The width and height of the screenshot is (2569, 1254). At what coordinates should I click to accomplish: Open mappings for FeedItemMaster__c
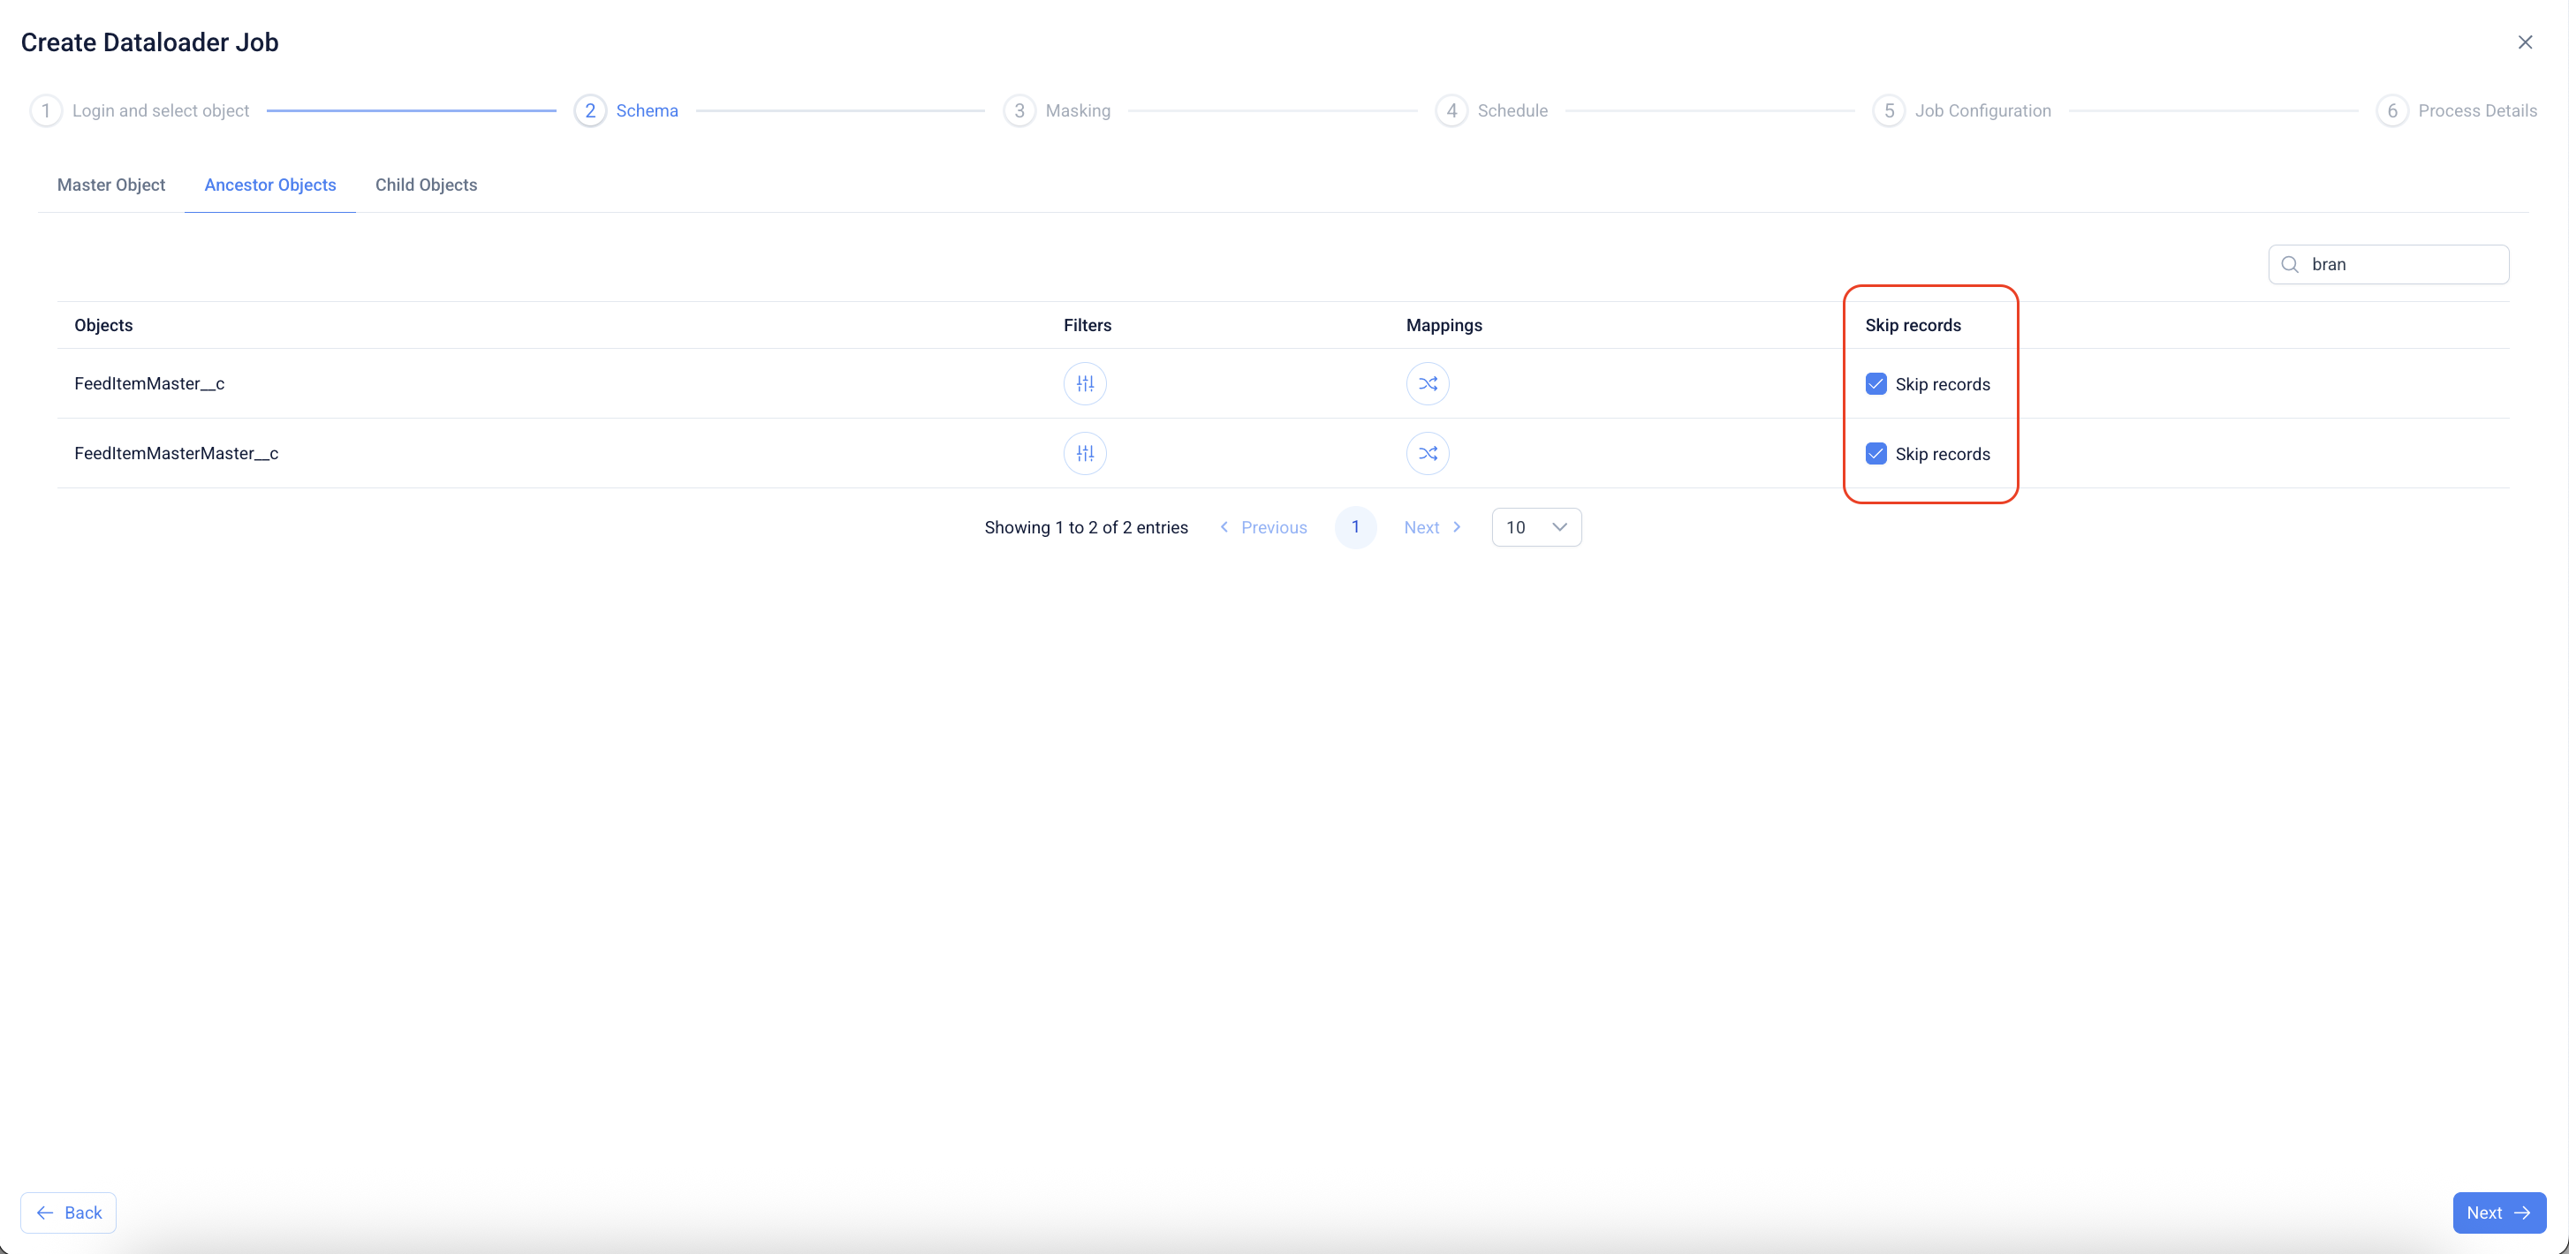pyautogui.click(x=1427, y=384)
